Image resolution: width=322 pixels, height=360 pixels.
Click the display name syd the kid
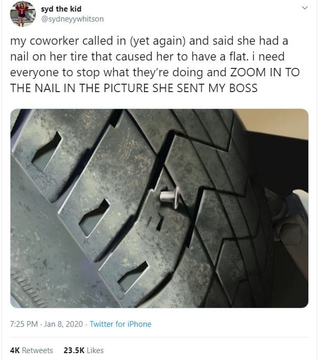click(61, 9)
